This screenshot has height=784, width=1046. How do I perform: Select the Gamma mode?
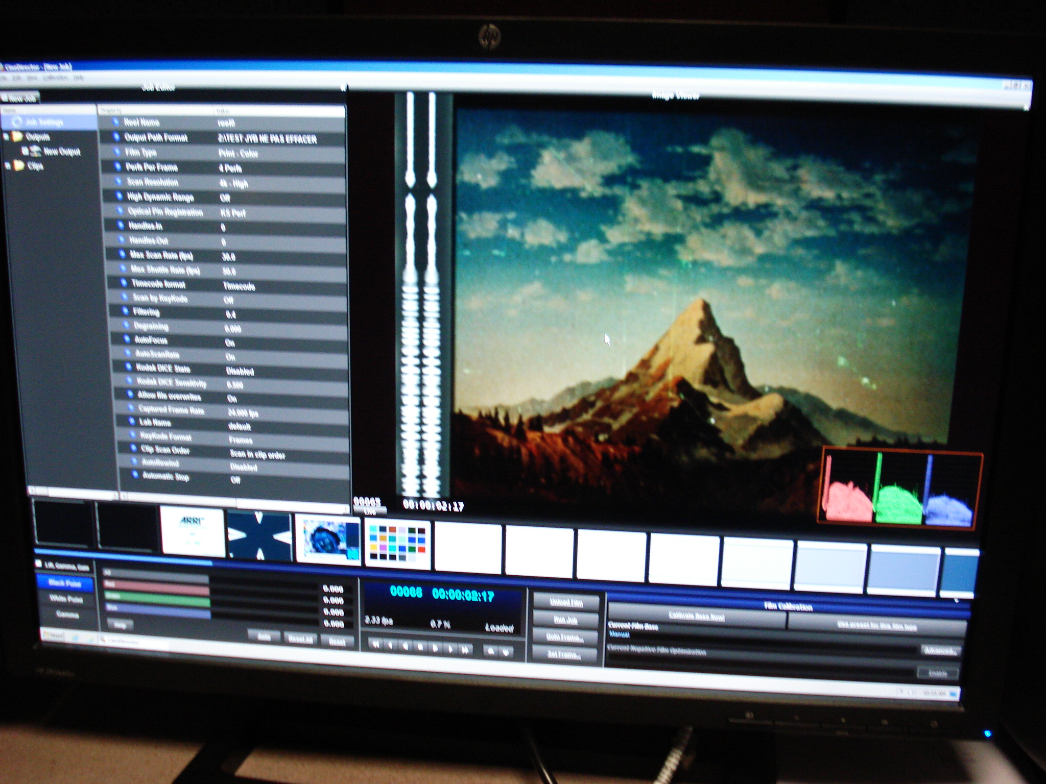coord(67,615)
